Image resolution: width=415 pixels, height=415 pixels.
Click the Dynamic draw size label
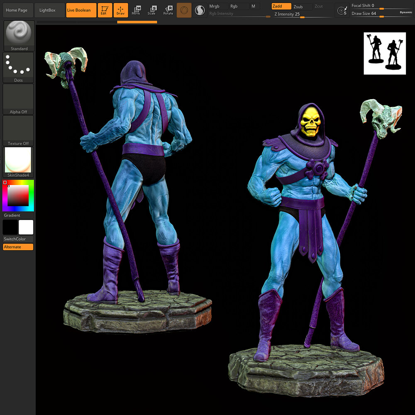(406, 12)
